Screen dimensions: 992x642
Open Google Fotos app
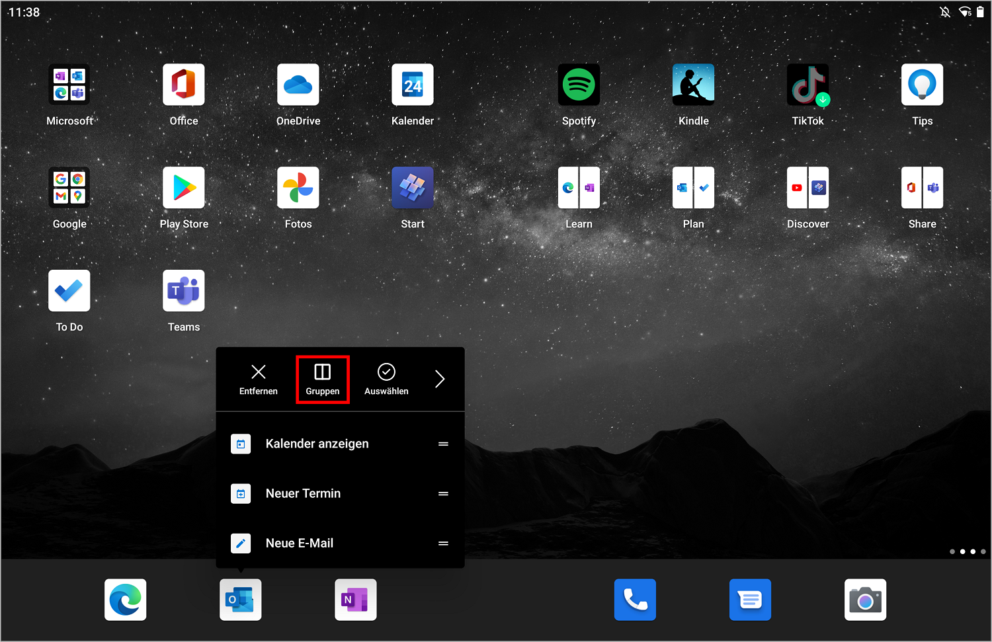[x=298, y=188]
